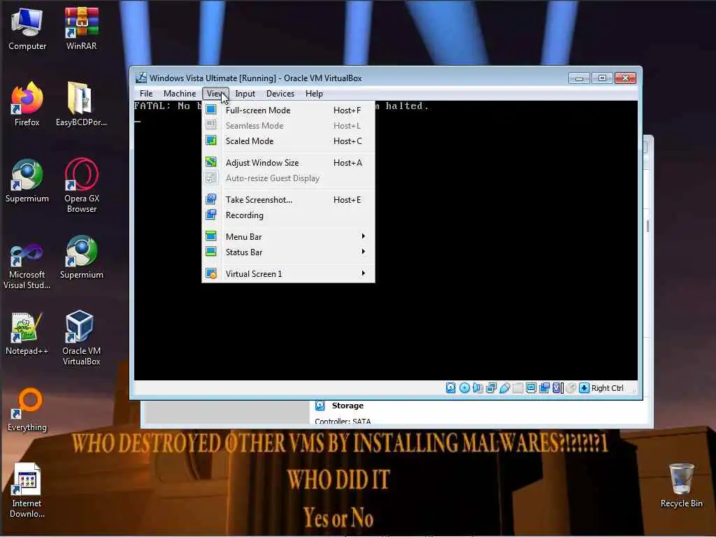716x537 pixels.
Task: Open the Computer desktop icon
Action: (x=27, y=28)
